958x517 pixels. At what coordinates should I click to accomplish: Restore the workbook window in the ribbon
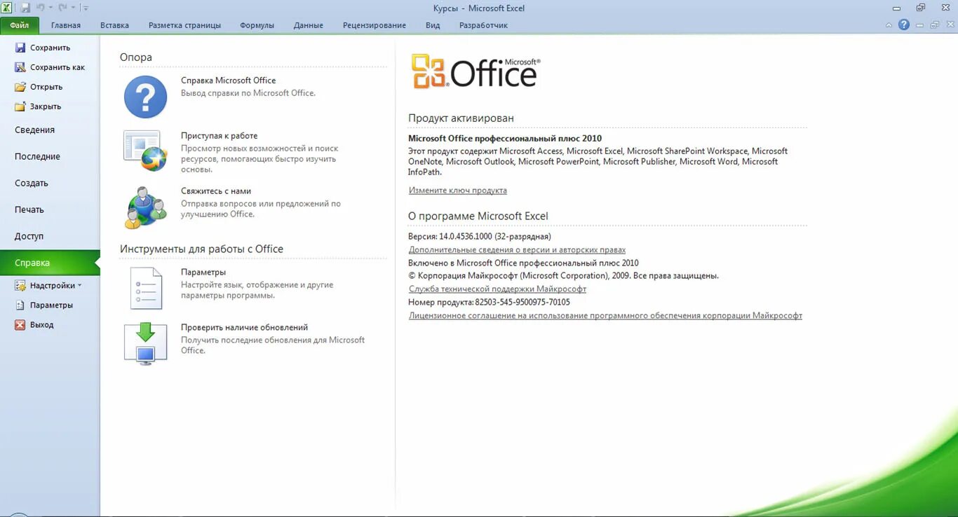click(934, 25)
